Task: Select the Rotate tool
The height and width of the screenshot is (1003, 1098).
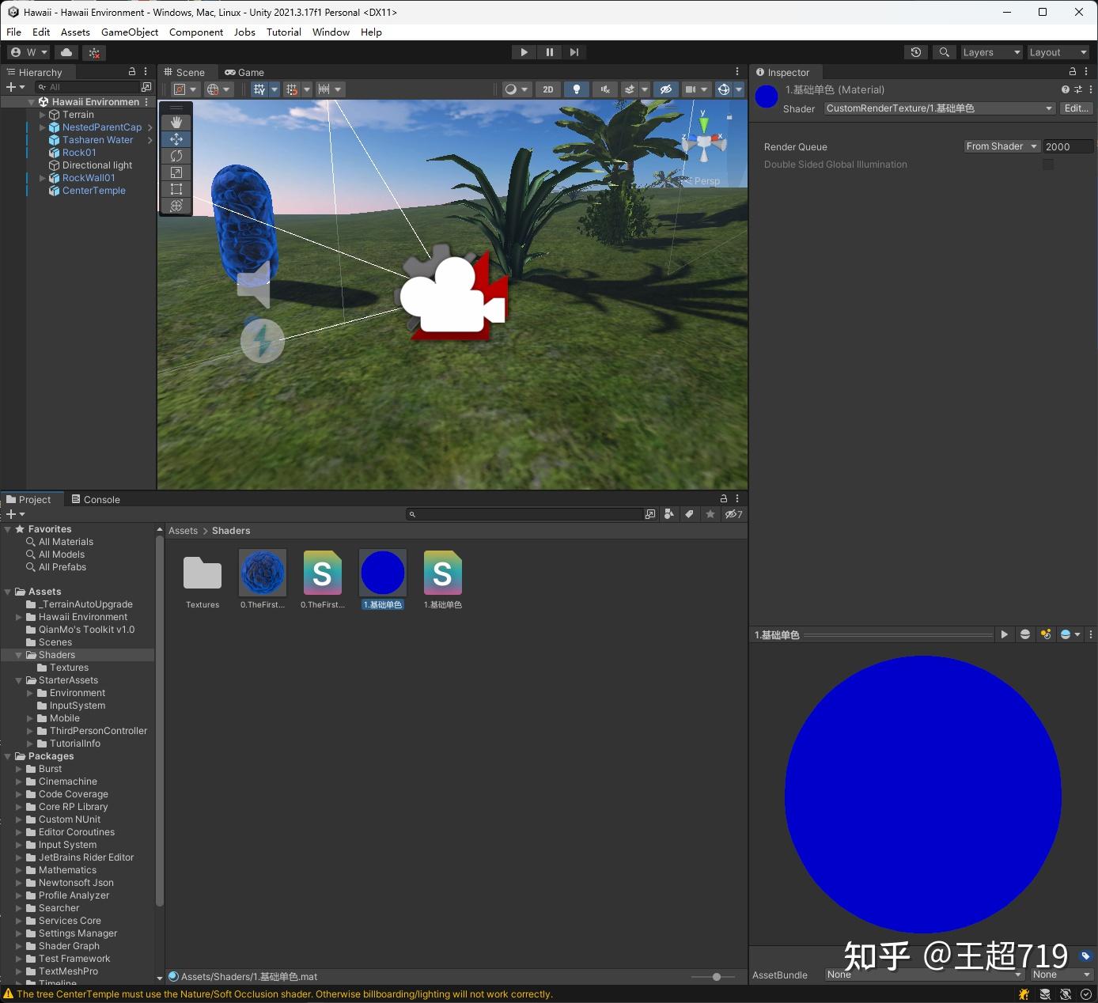Action: click(176, 156)
